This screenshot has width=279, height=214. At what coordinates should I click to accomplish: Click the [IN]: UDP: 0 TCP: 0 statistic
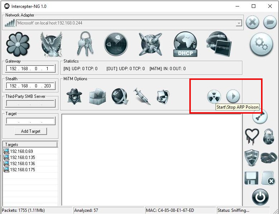pyautogui.click(x=80, y=69)
